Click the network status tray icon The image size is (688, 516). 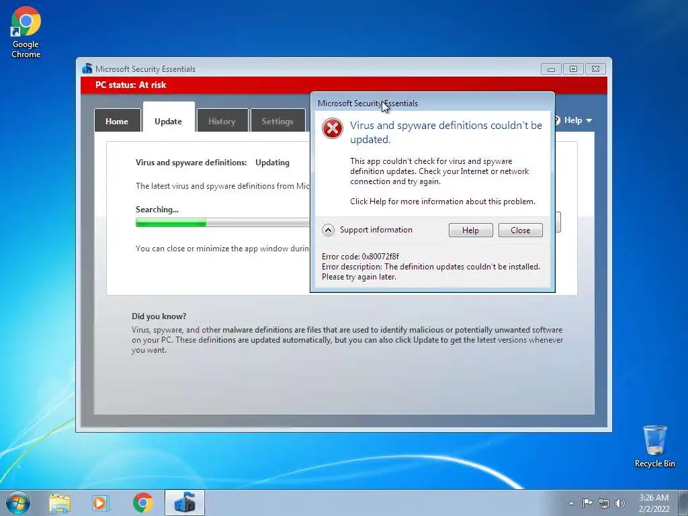(604, 503)
